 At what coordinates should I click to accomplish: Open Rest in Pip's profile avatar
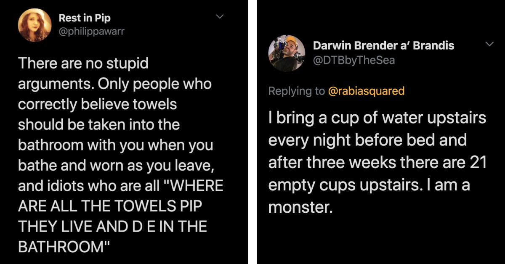pyautogui.click(x=35, y=25)
